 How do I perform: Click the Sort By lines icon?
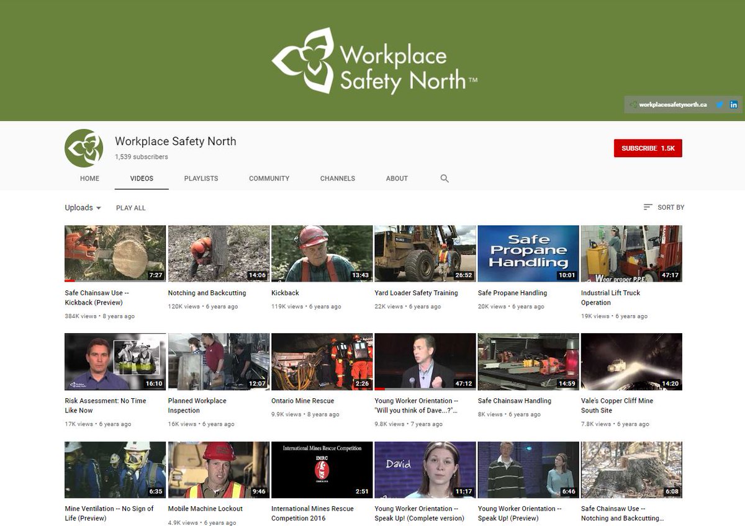tap(648, 207)
